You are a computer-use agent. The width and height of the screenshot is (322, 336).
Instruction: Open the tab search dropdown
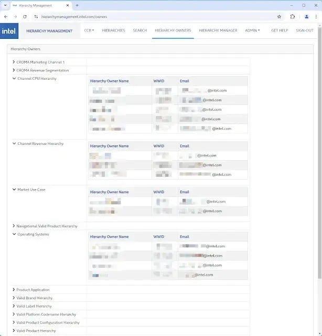[5, 5]
